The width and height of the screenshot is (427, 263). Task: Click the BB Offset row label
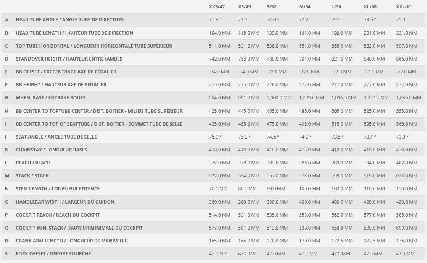[66, 72]
